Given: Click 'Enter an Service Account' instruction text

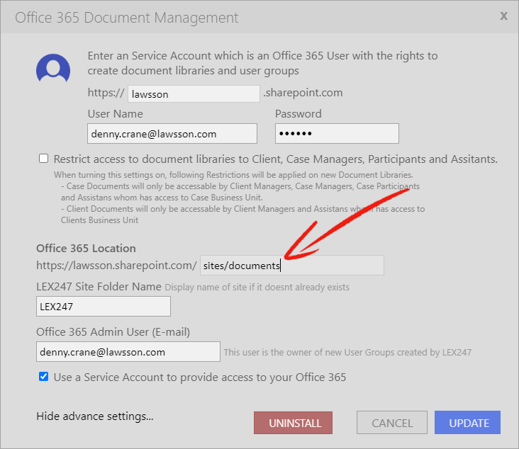Looking at the screenshot, I should (x=262, y=63).
